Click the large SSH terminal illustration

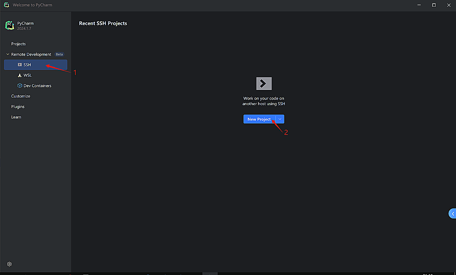click(264, 84)
